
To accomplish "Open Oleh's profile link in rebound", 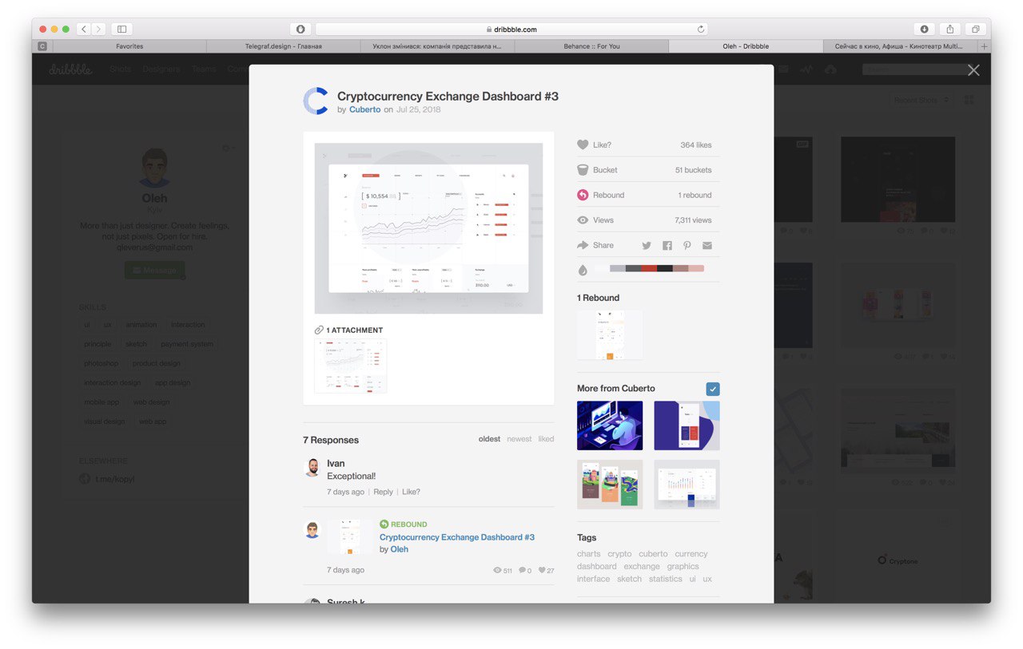I will pos(399,549).
